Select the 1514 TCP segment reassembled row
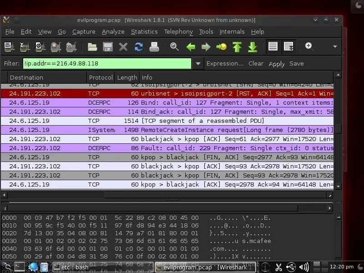The image size is (364, 273). [x=167, y=121]
